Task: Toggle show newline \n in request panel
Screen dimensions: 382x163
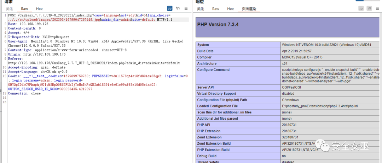Action: pos(178,8)
